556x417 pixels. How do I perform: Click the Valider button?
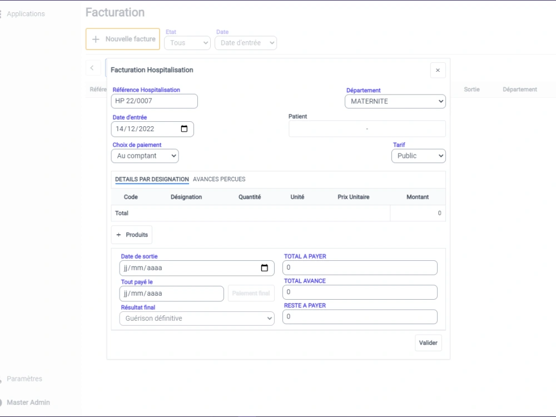pos(428,343)
